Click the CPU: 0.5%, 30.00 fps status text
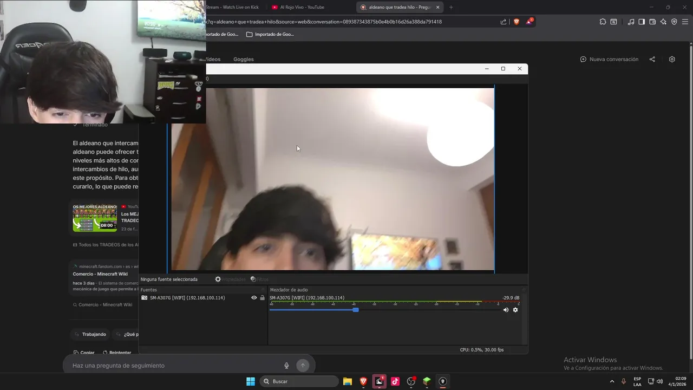Image resolution: width=693 pixels, height=390 pixels. pos(482,350)
